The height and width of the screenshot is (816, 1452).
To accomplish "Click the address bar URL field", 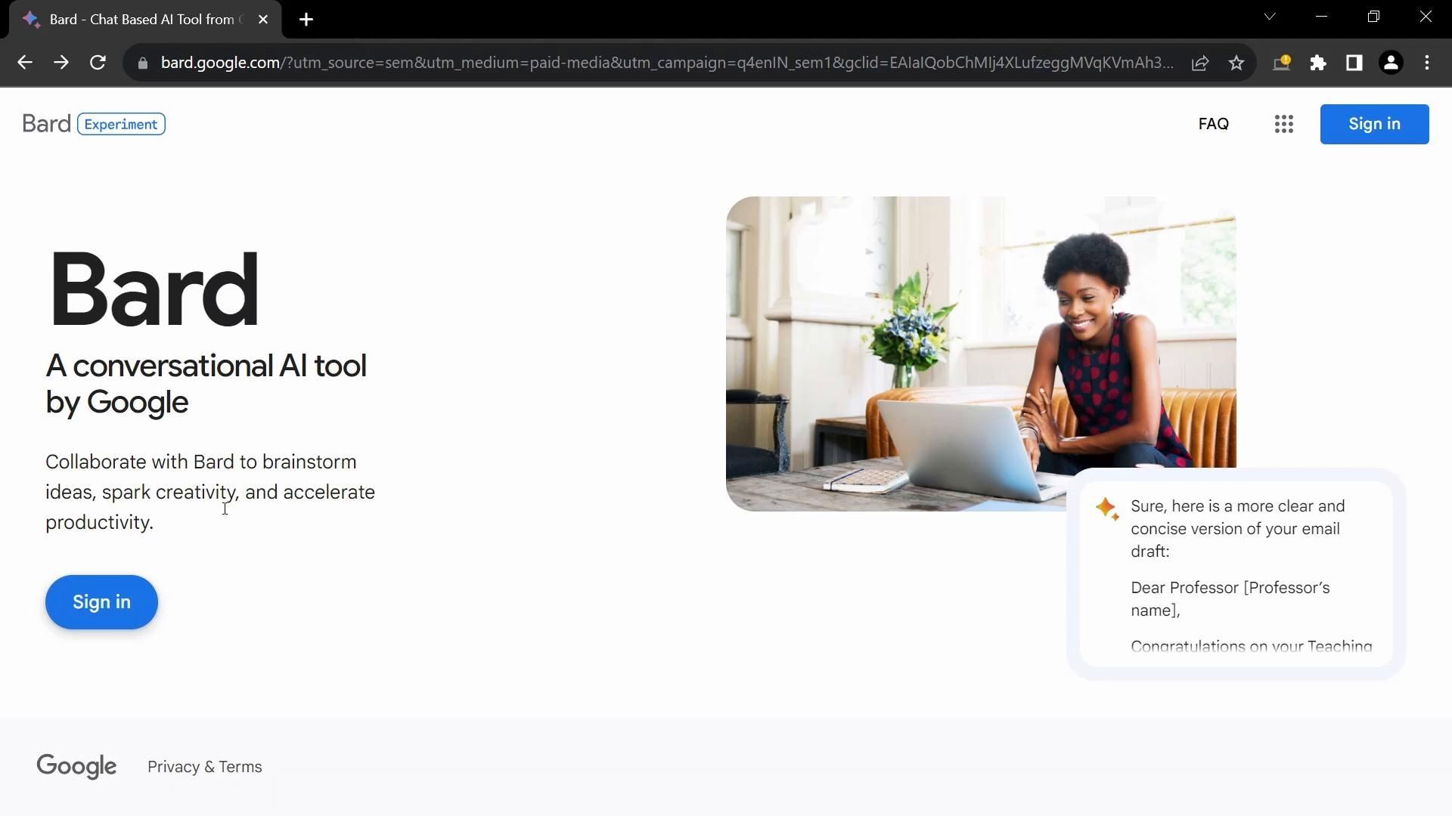I will pyautogui.click(x=665, y=63).
